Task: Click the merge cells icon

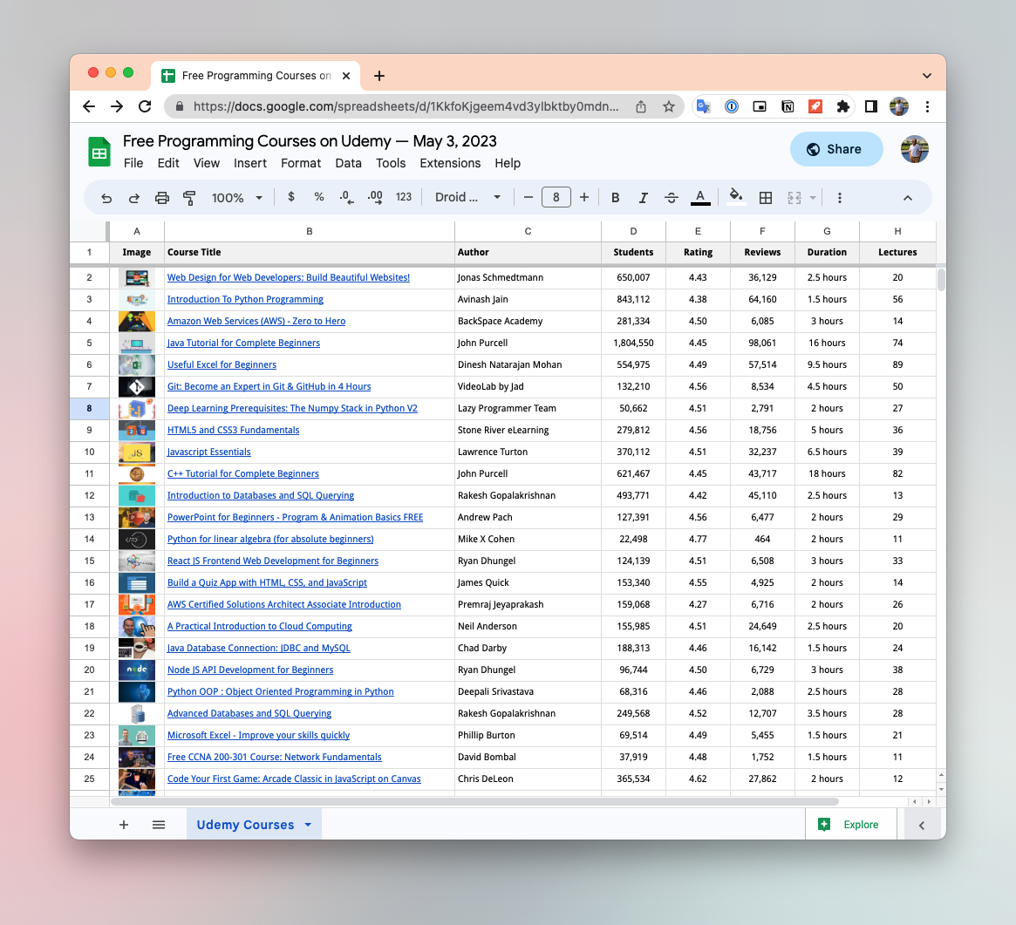Action: tap(794, 198)
